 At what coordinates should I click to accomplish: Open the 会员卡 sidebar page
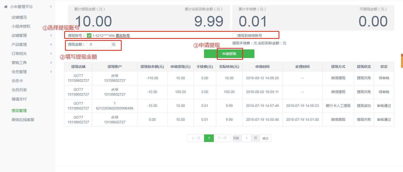point(17,81)
